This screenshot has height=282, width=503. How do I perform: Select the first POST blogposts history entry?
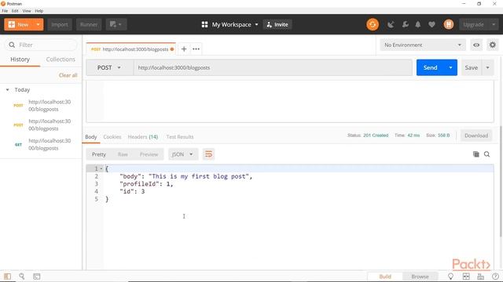41,106
